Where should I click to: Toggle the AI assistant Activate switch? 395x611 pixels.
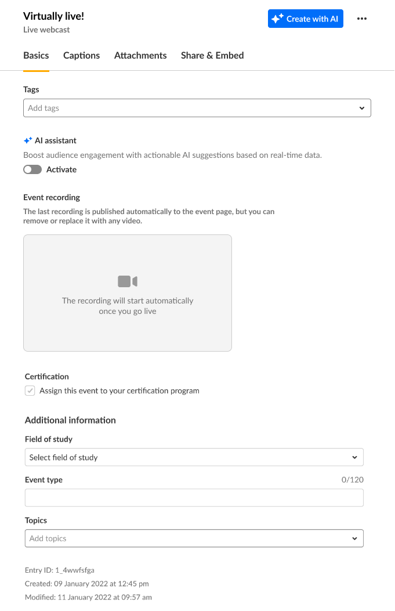(x=32, y=169)
